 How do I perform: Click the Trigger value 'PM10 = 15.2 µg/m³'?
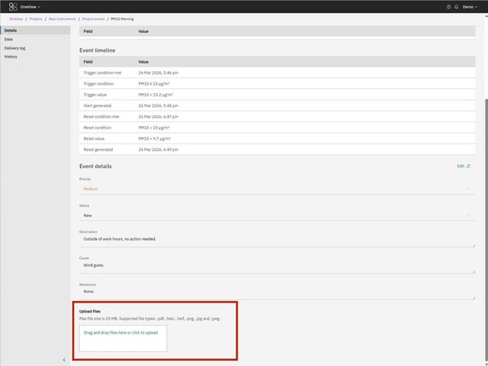pos(156,95)
